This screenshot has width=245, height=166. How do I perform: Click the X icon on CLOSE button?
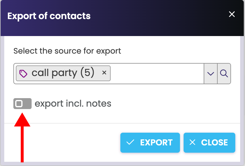192,142
